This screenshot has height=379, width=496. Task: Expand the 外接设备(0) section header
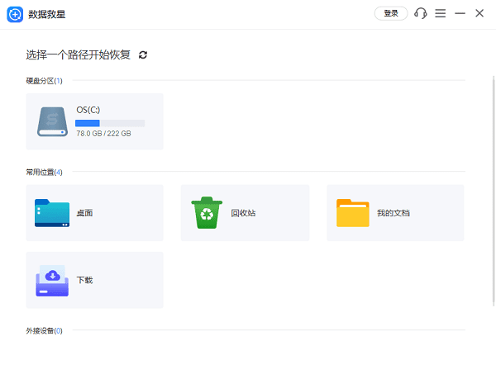tap(44, 331)
